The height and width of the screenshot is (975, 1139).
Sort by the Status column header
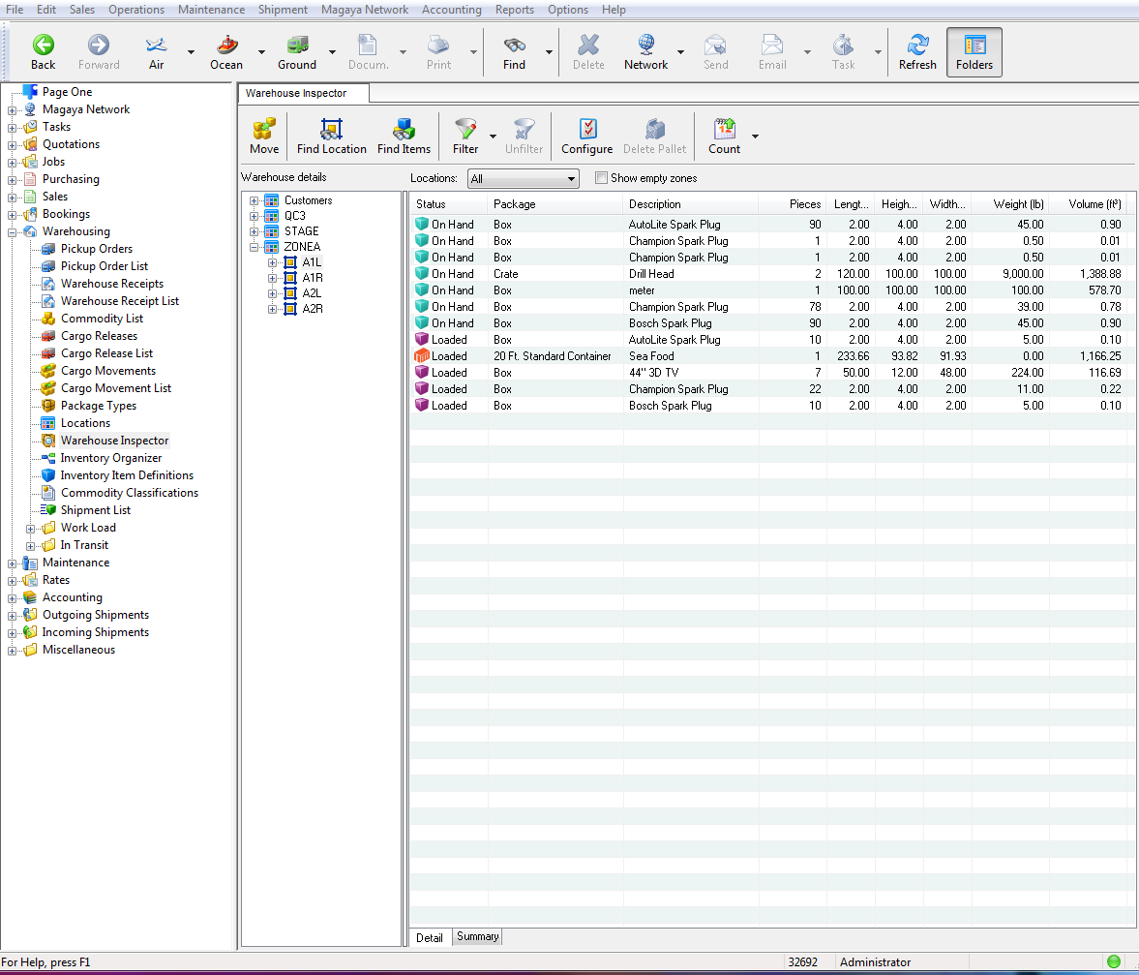449,204
